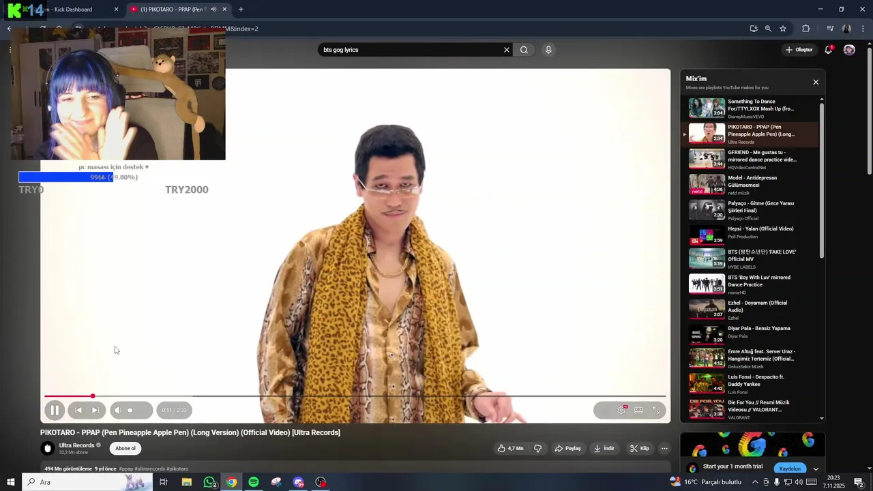Play Hepsi - Yalan (Official Video)
The image size is (873, 491).
(x=750, y=235)
